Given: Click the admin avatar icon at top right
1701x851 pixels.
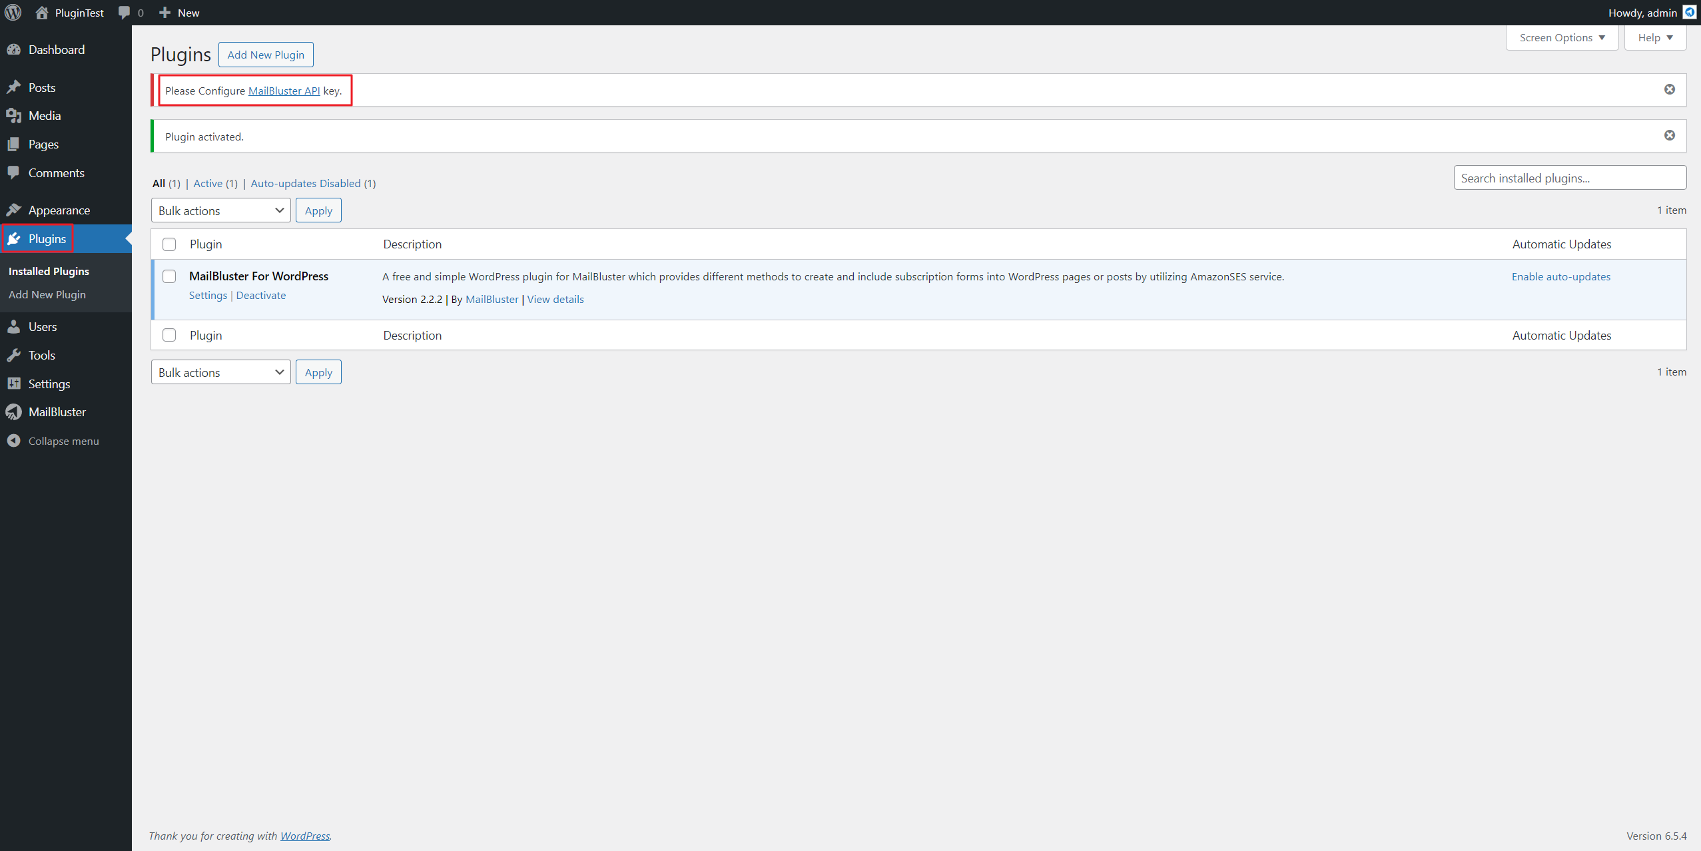Looking at the screenshot, I should pyautogui.click(x=1689, y=13).
